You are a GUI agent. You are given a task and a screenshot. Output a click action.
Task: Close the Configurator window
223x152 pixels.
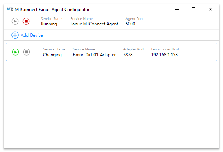tap(210, 9)
